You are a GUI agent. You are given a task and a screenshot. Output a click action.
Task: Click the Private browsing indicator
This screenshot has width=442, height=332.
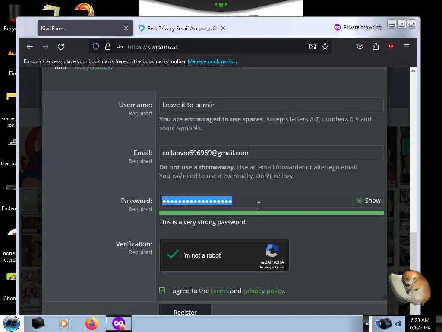(358, 27)
